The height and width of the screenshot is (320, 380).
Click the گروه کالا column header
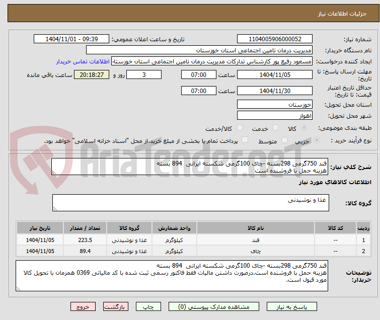(129, 228)
